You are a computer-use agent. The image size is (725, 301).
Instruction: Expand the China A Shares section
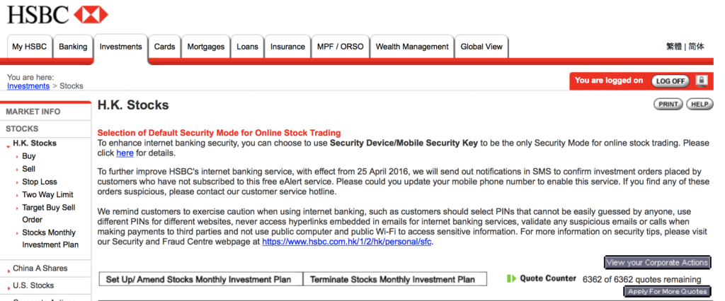coord(39,268)
